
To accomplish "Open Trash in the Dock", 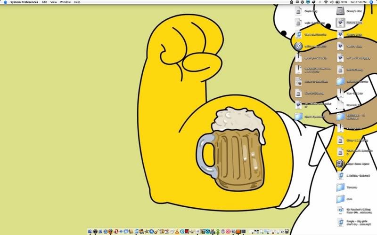I will [287, 231].
